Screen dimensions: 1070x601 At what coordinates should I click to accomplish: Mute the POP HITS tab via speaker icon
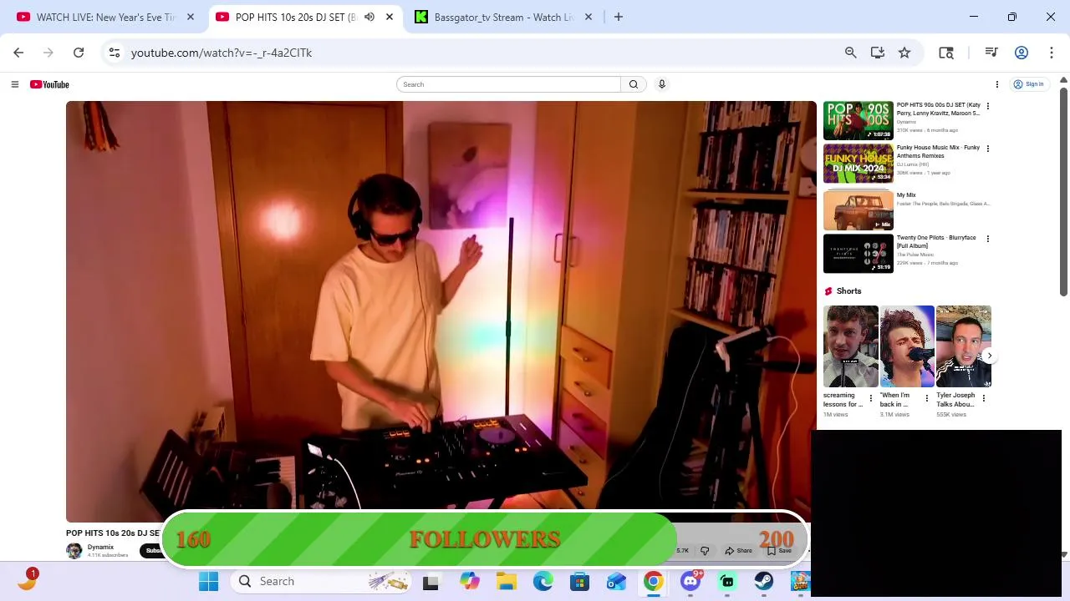369,17
